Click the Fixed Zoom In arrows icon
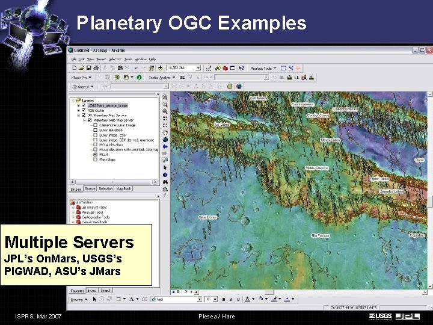This screenshot has width=433, height=325. [165, 119]
